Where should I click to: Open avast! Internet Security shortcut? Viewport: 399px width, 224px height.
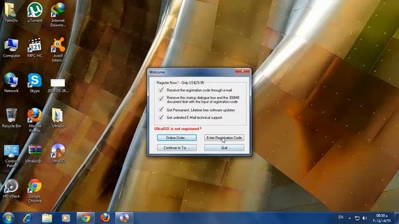[58, 50]
